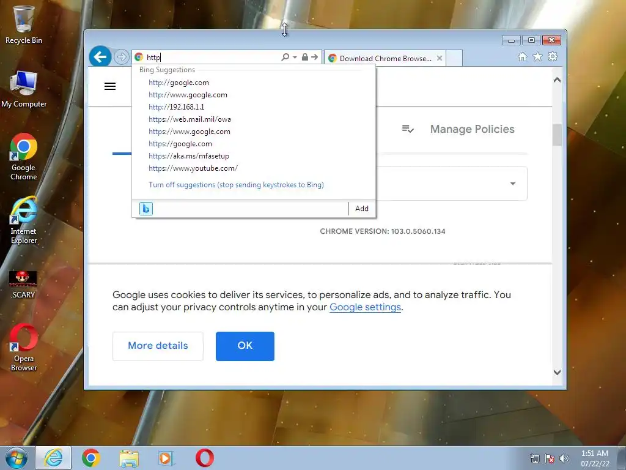Select suggestion https://google.com
Image resolution: width=626 pixels, height=470 pixels.
coord(180,144)
